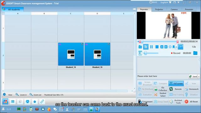Open the student groups view

pyautogui.click(x=27, y=102)
